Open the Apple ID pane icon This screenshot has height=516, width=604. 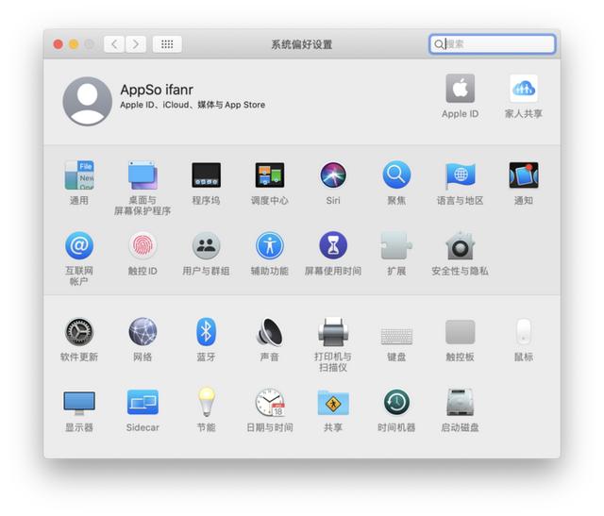click(460, 88)
